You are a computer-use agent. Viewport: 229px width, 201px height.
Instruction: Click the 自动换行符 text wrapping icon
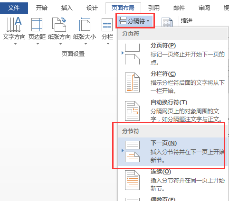pyautogui.click(x=132, y=111)
